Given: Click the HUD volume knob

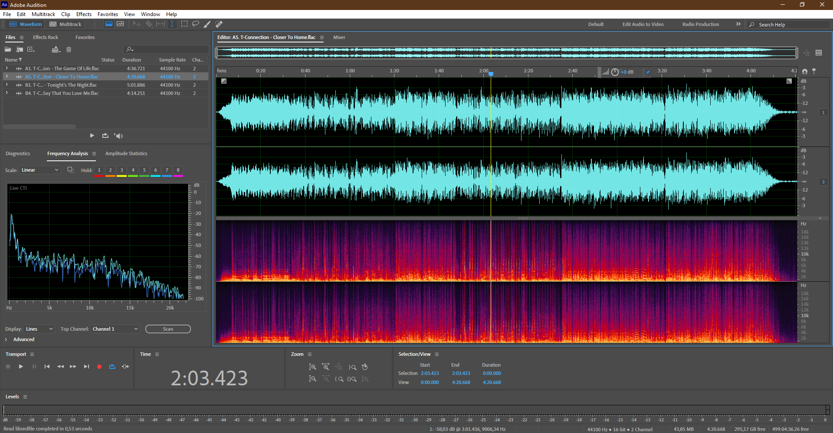Looking at the screenshot, I should (x=615, y=72).
